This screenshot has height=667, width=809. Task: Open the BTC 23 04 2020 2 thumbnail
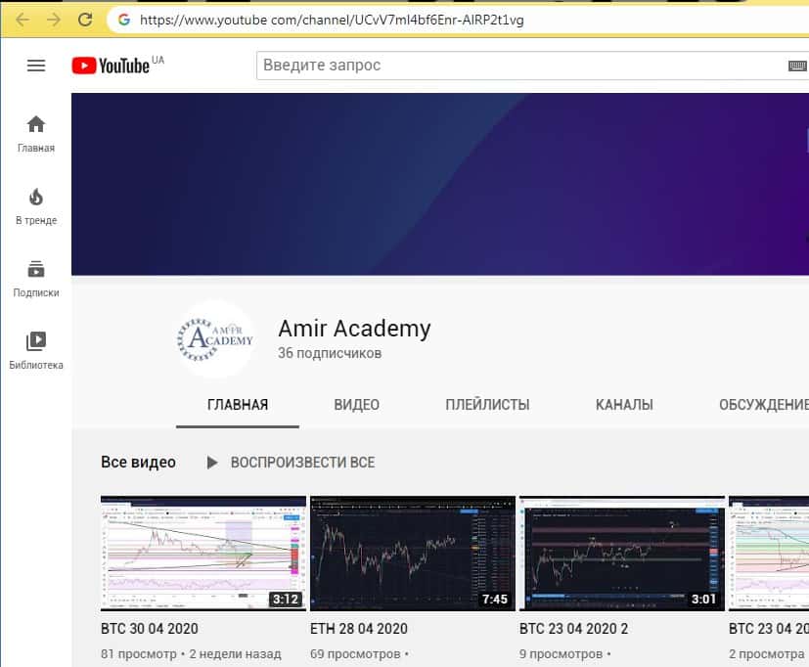pos(622,553)
